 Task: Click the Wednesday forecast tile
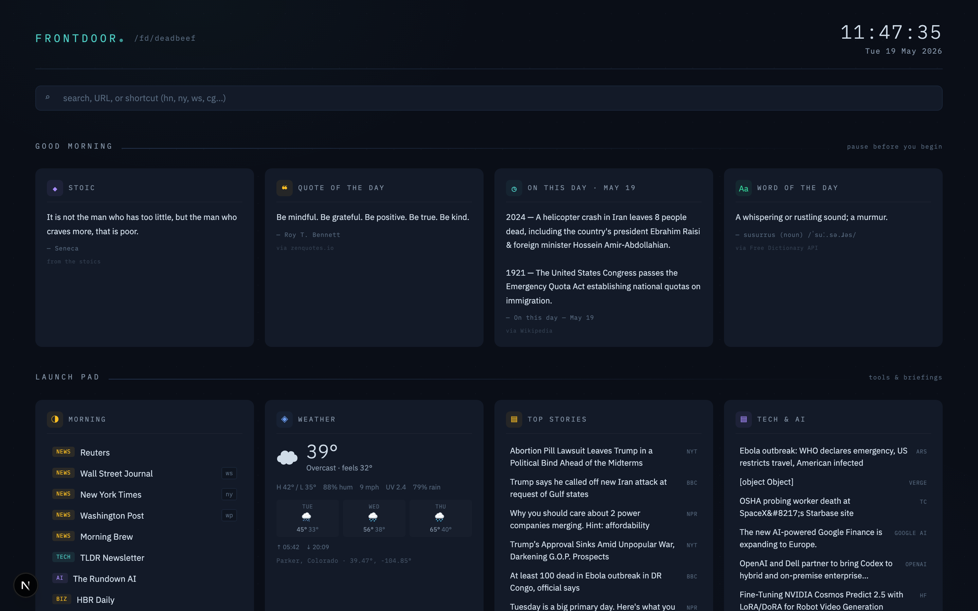coord(374,518)
